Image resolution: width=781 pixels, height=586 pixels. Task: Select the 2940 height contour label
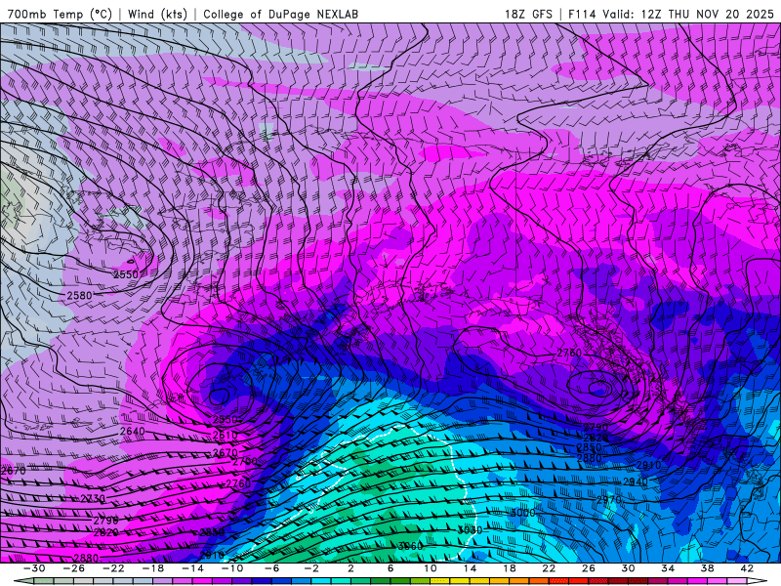(636, 481)
